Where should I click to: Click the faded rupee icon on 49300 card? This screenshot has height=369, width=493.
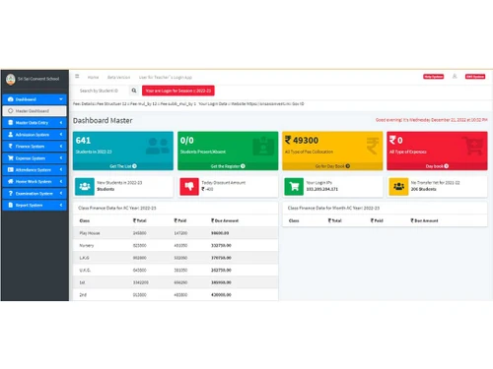pos(373,146)
